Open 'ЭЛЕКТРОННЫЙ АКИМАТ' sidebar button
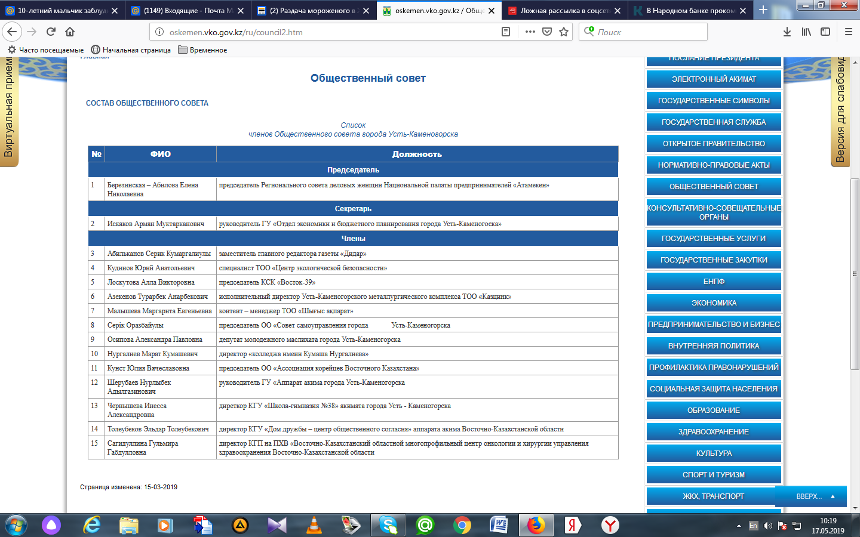This screenshot has height=537, width=860. click(714, 79)
